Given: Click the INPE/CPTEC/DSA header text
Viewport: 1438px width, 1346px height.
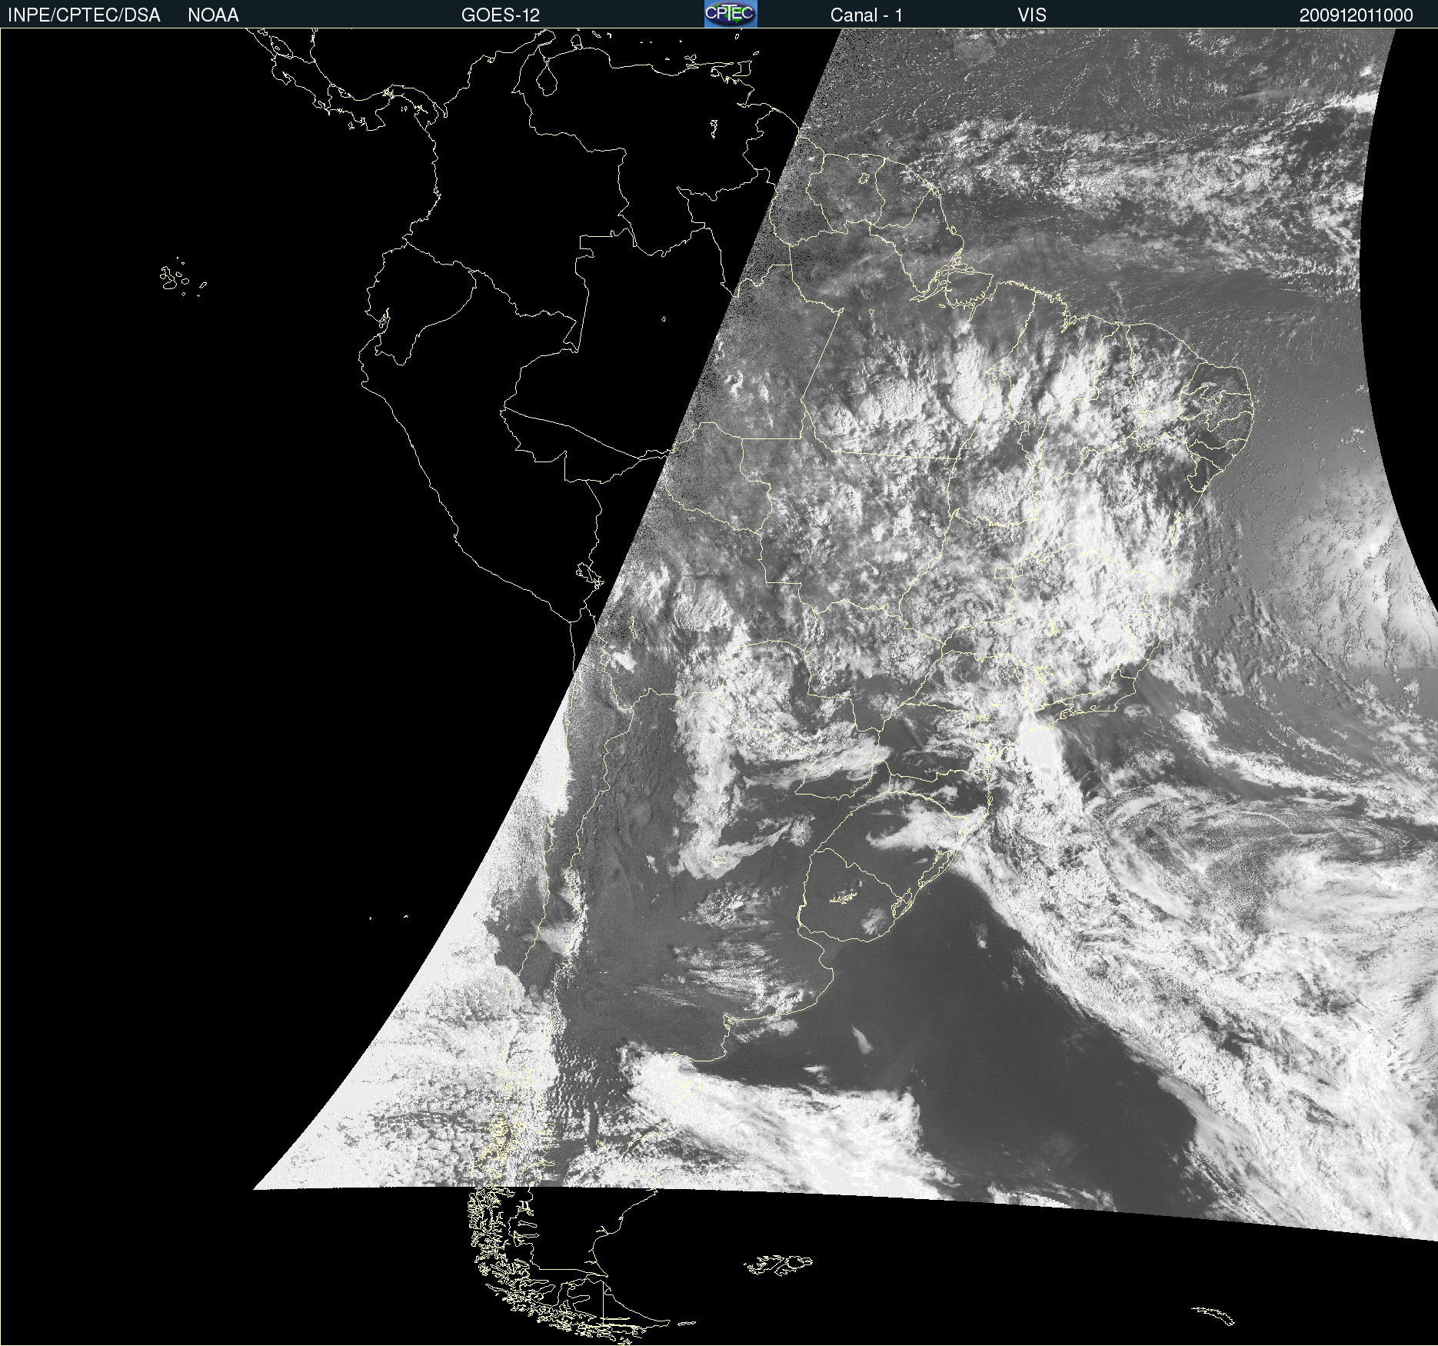Looking at the screenshot, I should [84, 15].
